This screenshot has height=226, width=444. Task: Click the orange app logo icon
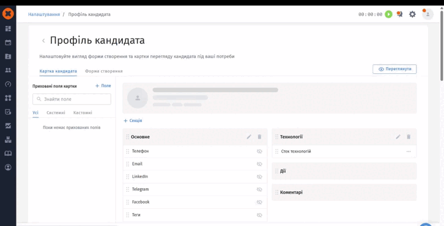click(8, 14)
